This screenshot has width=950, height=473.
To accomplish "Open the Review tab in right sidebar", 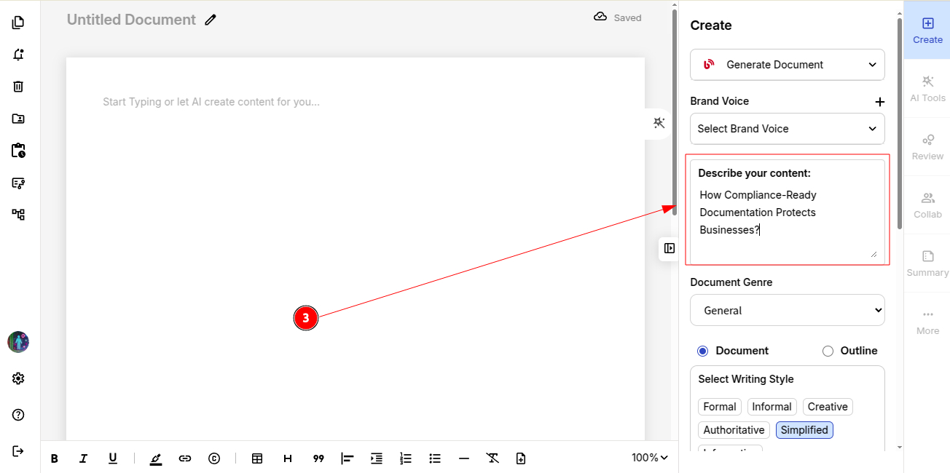I will (927, 147).
